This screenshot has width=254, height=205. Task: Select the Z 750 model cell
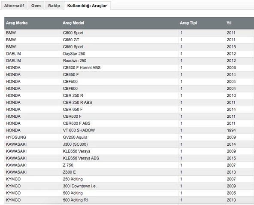point(120,165)
